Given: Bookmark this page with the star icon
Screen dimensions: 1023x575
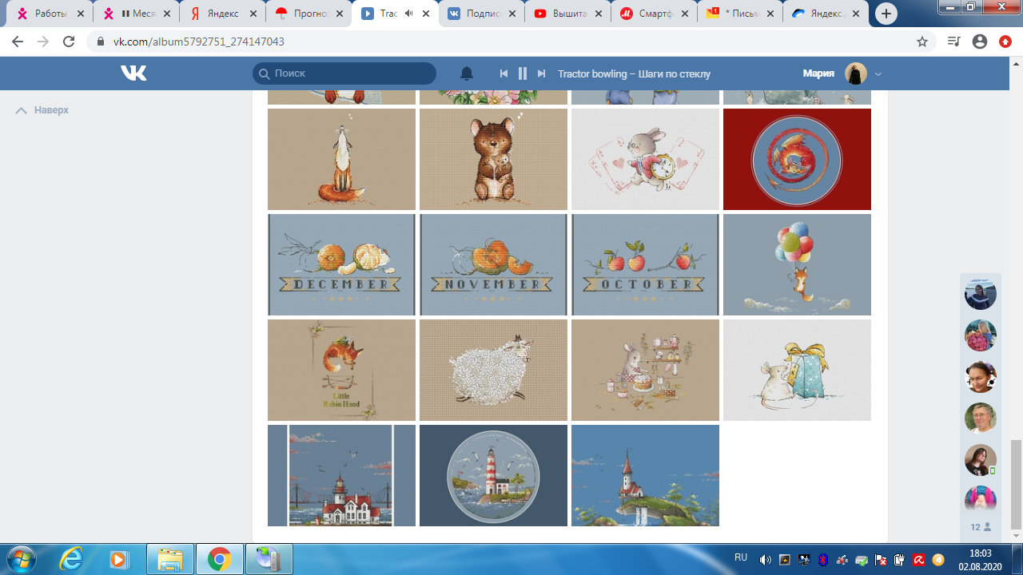Looking at the screenshot, I should pyautogui.click(x=922, y=42).
